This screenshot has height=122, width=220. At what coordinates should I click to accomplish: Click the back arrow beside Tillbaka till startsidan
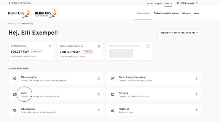tap(10, 3)
